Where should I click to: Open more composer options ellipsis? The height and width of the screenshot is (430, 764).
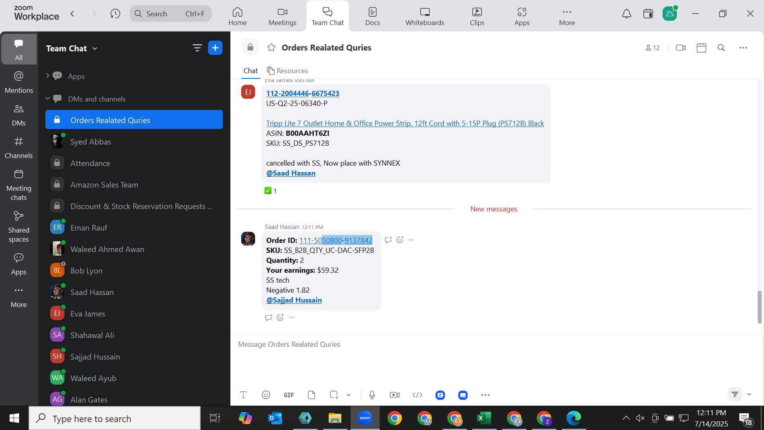[x=485, y=395]
